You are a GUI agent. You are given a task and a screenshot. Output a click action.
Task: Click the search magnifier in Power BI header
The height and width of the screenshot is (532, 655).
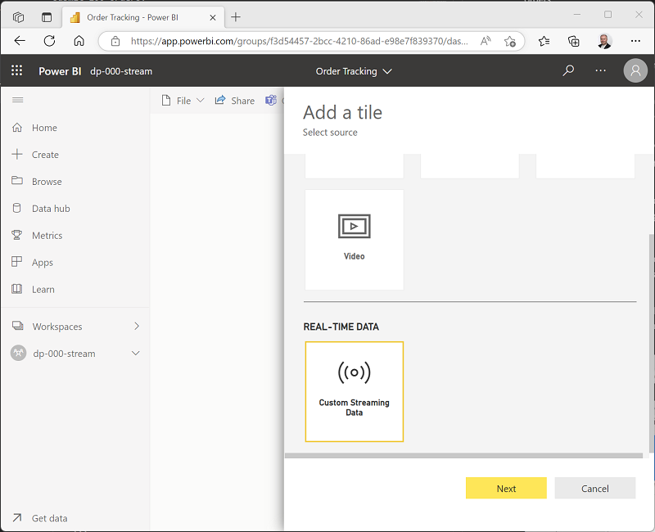568,70
